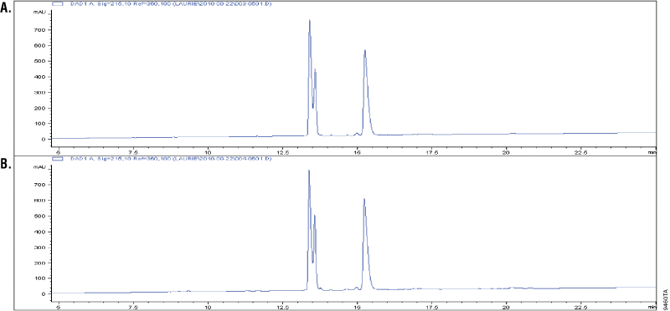Click the panel label "A."
The height and width of the screenshot is (311, 670).
tap(6, 8)
